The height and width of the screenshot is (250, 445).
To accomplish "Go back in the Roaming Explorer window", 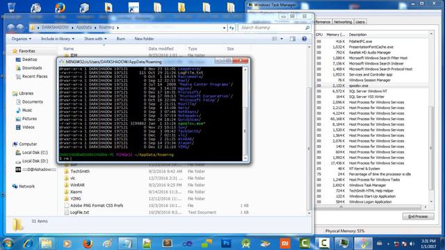I will tap(11, 28).
